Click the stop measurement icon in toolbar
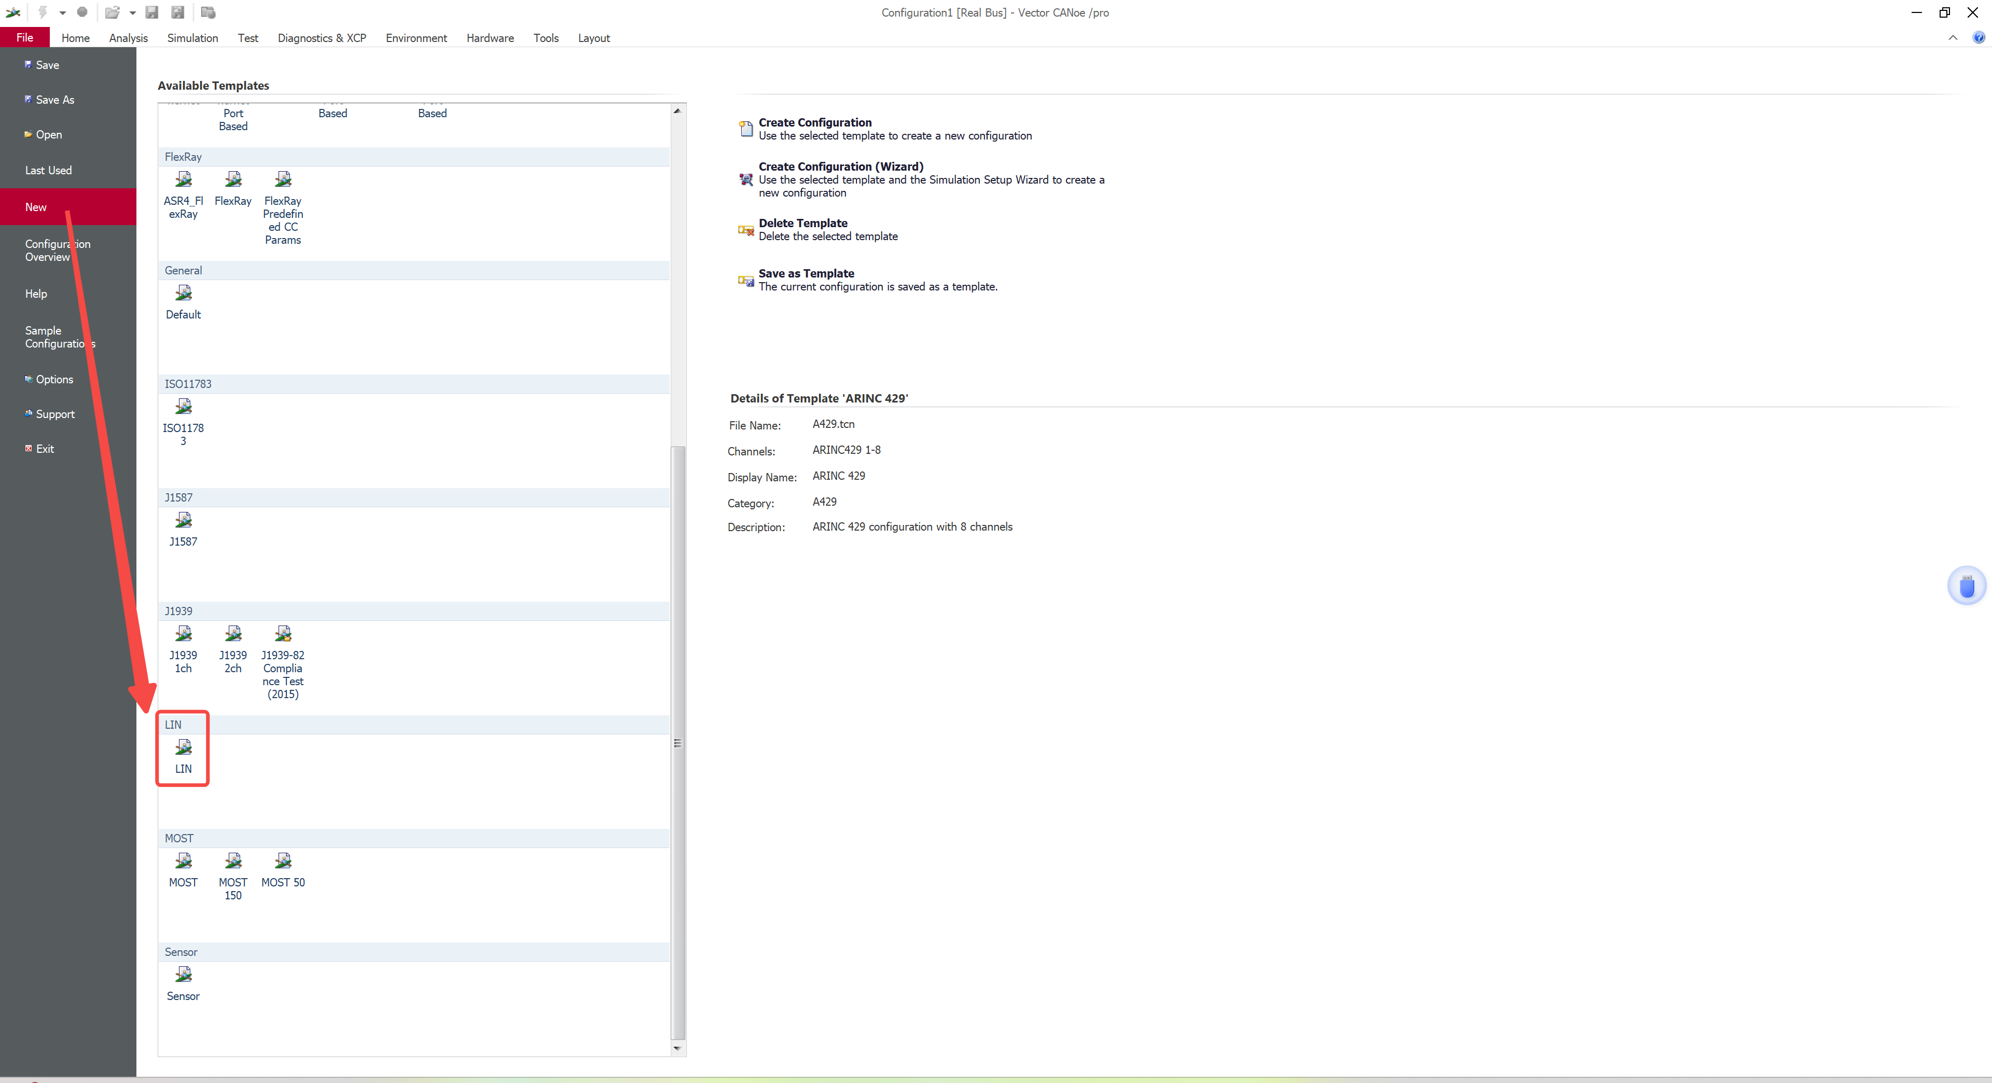Viewport: 1992px width, 1083px height. tap(82, 12)
